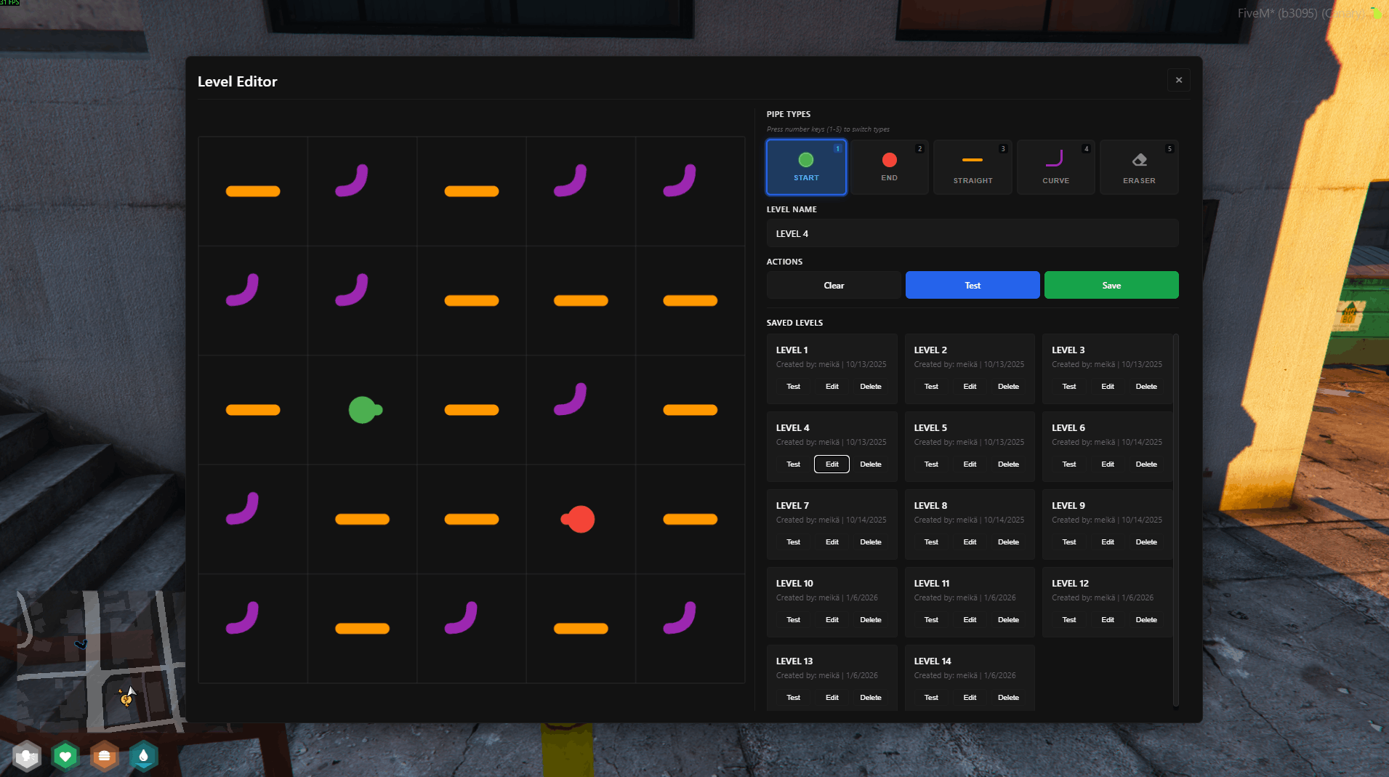Choose the Curve pipe tool

1055,167
